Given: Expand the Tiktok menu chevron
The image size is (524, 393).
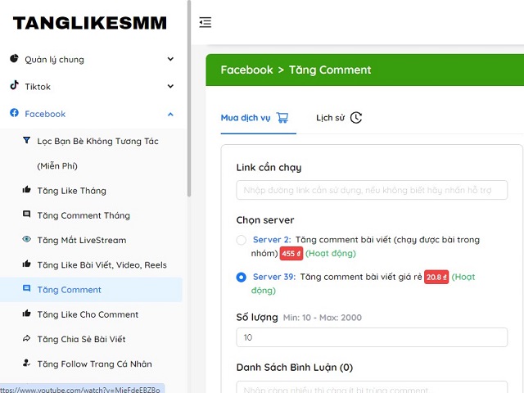Looking at the screenshot, I should [x=170, y=86].
